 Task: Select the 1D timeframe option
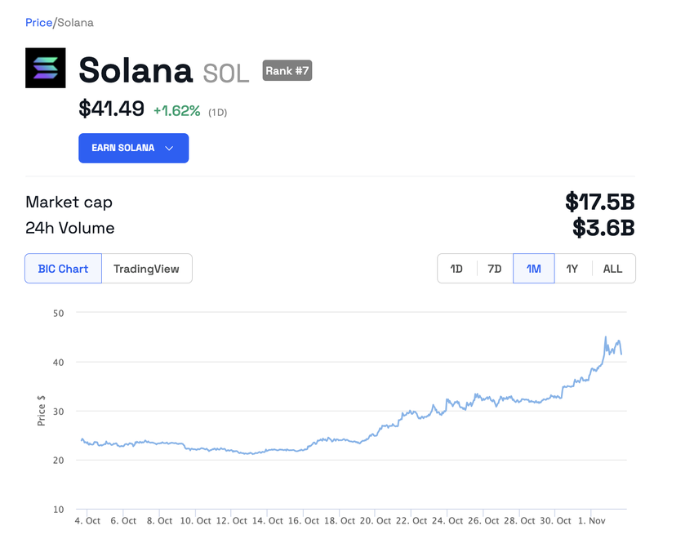456,268
